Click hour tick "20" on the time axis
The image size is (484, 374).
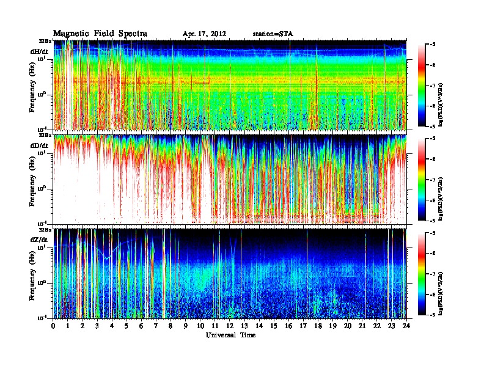pos(348,326)
